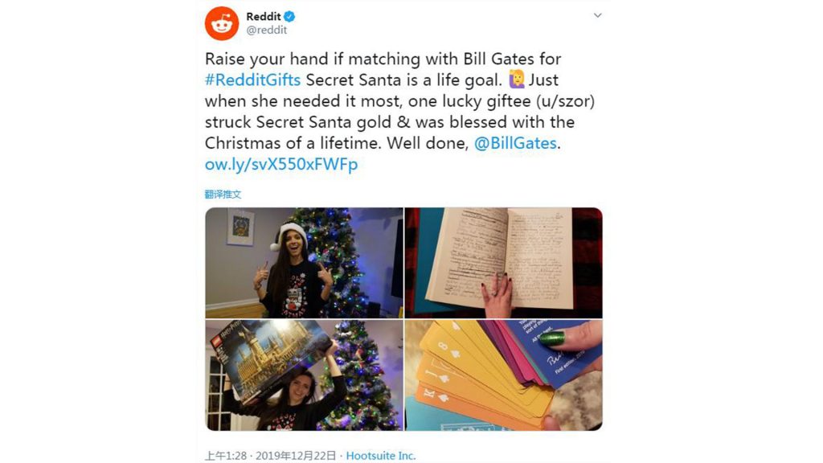Click the Secret Santa tweet body
The height and width of the screenshot is (463, 823).
(400, 111)
